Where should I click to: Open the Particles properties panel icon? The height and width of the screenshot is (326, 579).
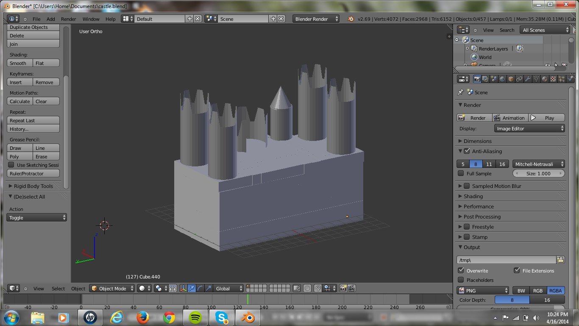coord(561,79)
